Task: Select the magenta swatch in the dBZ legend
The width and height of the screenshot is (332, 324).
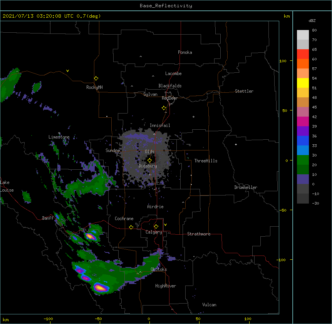Action: click(x=303, y=121)
